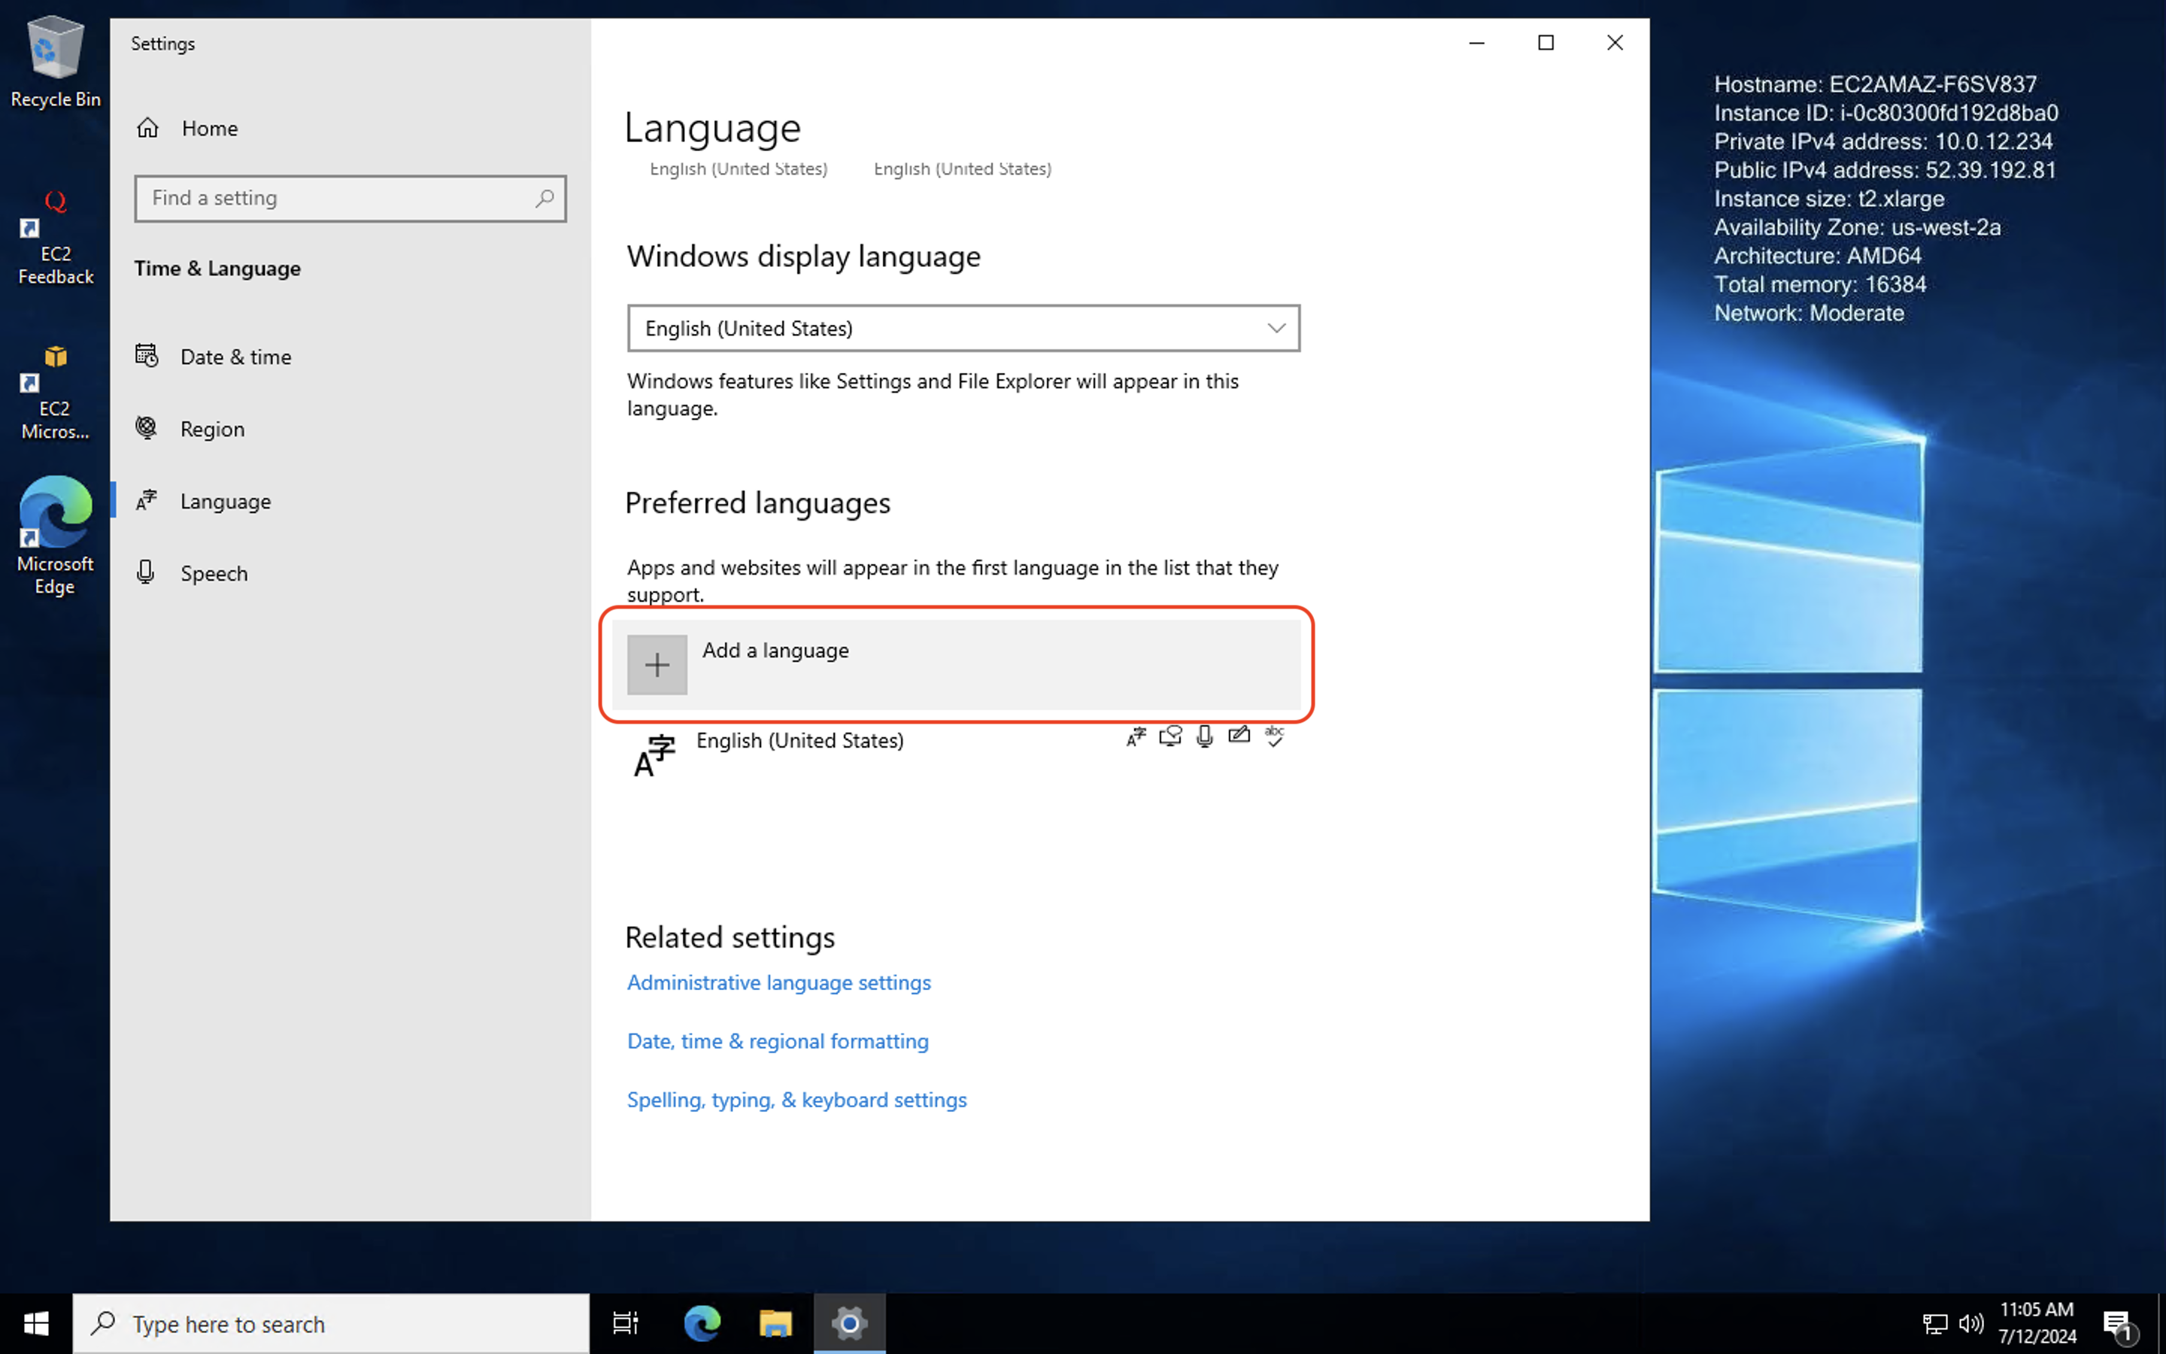Image resolution: width=2166 pixels, height=1354 pixels.
Task: Click the handwriting icon next to English (United States)
Action: pyautogui.click(x=1239, y=735)
